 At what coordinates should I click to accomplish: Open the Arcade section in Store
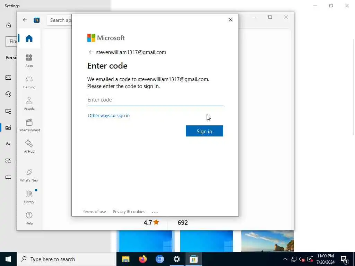29,104
